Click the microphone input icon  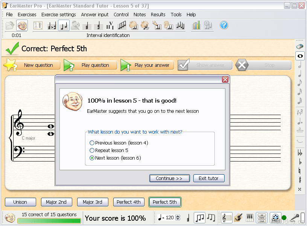(295, 218)
